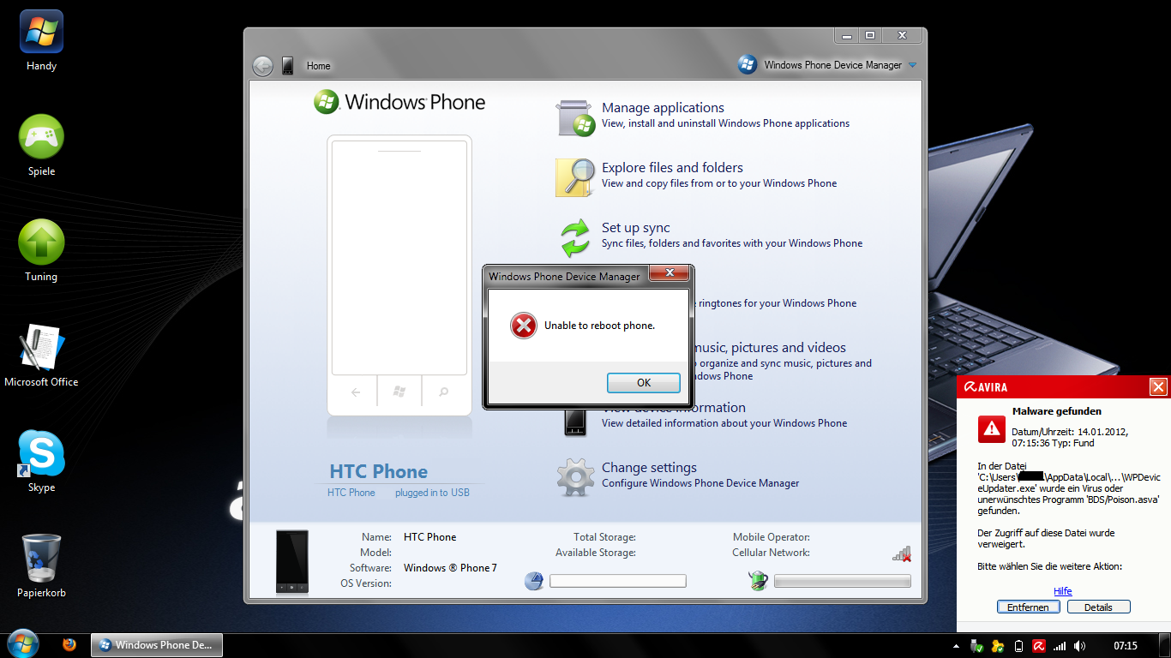Click the yellow-green tray icon with checkmark
1171x658 pixels.
pos(997,646)
